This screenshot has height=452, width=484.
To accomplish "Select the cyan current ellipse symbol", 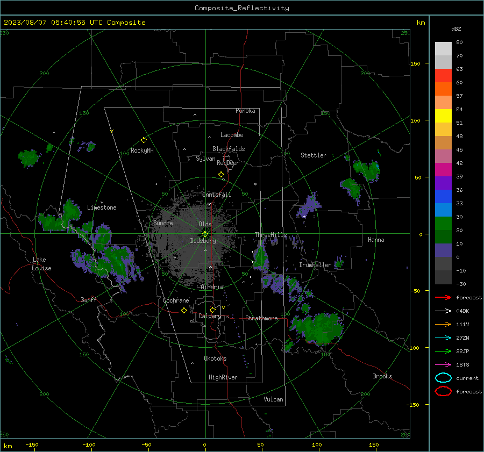I will [443, 378].
